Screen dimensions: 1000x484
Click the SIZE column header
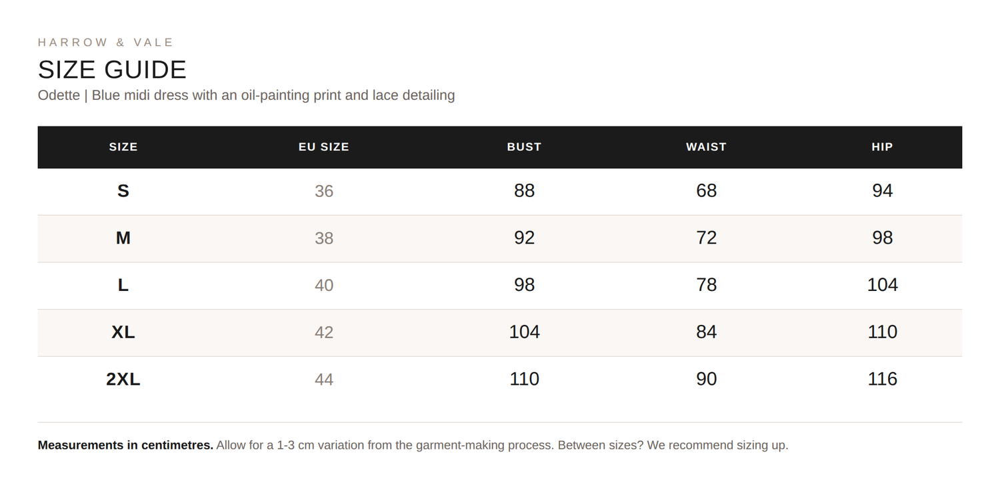point(123,147)
